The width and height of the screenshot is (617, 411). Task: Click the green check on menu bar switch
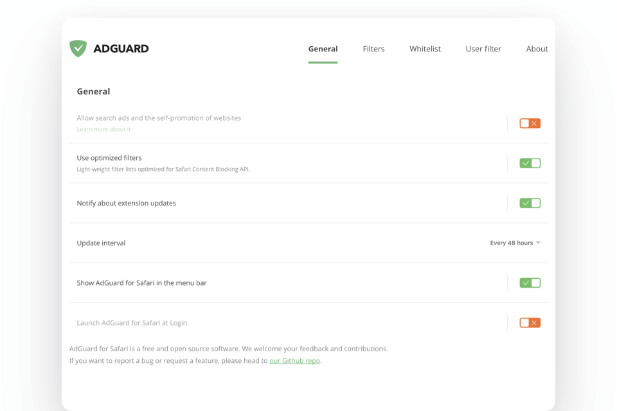[526, 283]
